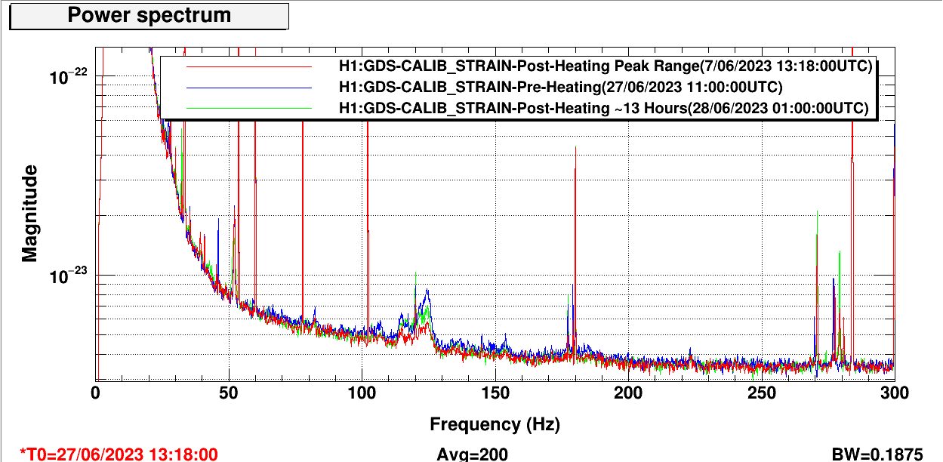Image resolution: width=943 pixels, height=462 pixels.
Task: Click the Post-Heating Peak Range legend entry
Action: [606, 66]
